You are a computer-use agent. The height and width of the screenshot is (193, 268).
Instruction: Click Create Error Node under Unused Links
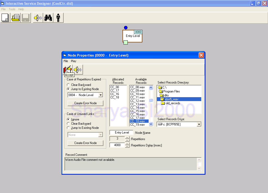tap(85, 143)
